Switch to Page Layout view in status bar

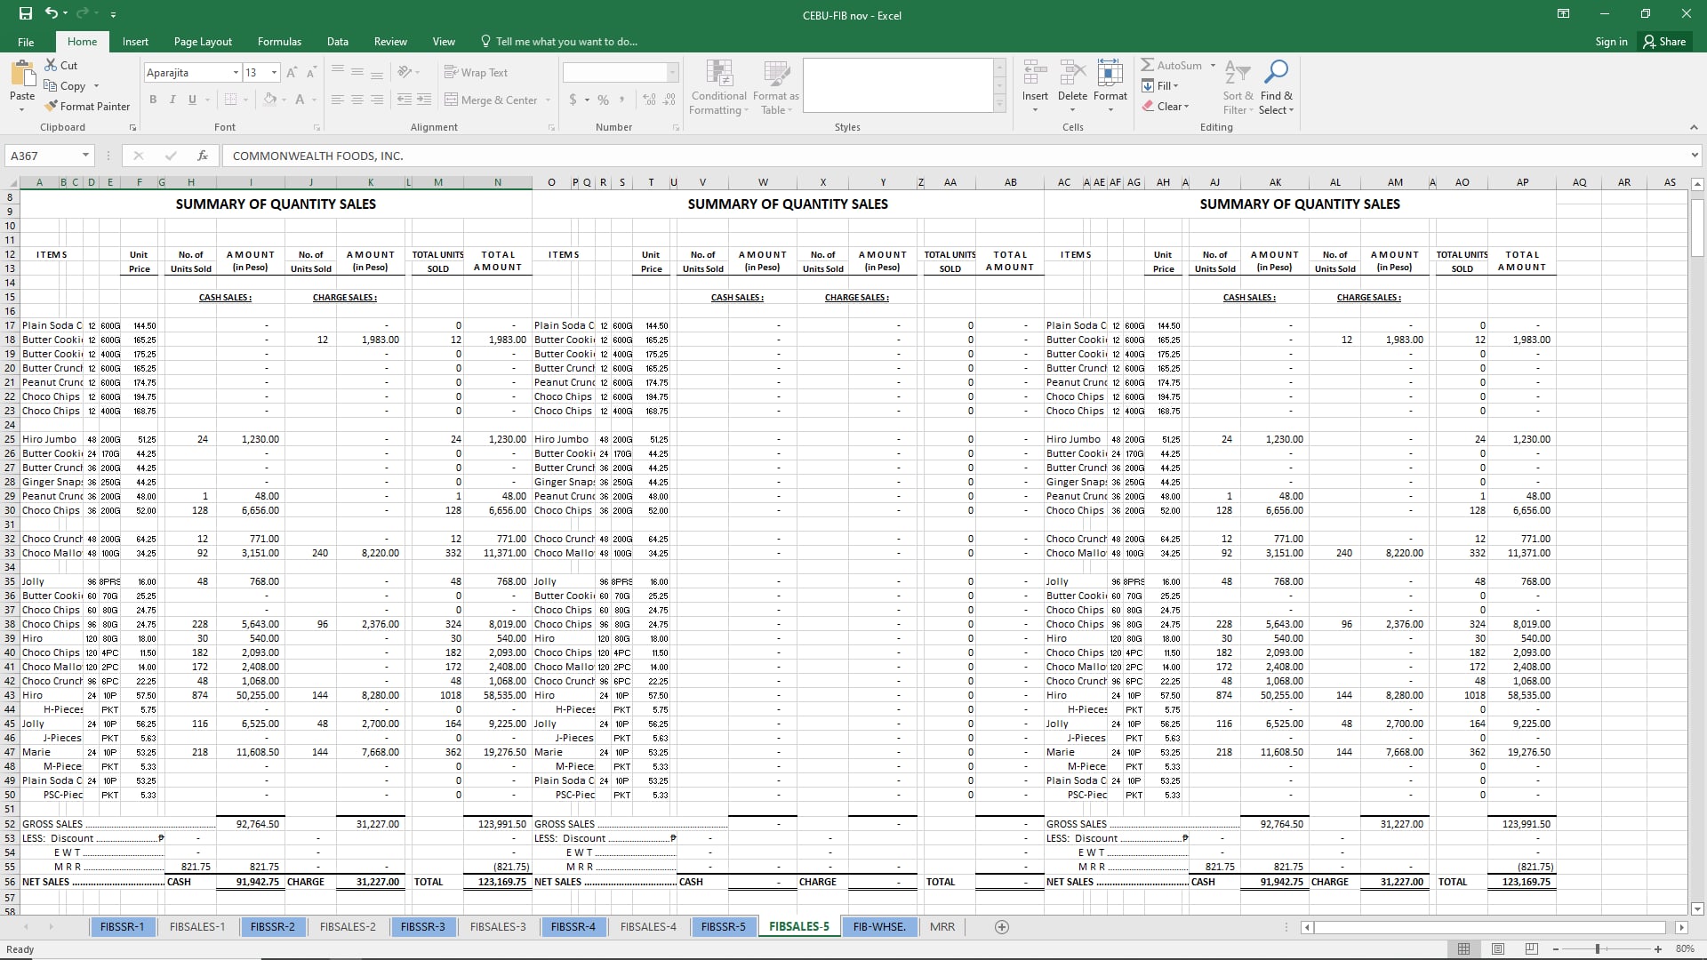(1498, 949)
